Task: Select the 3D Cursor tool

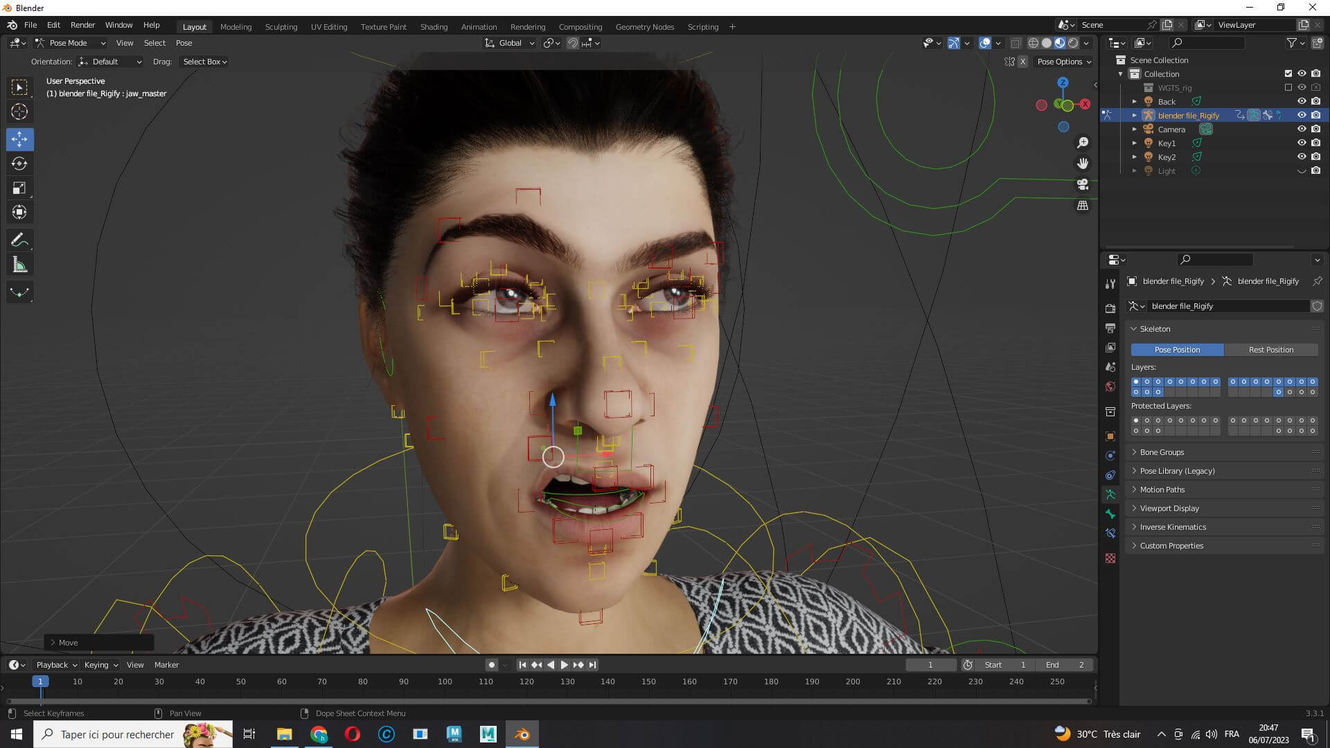Action: (19, 112)
